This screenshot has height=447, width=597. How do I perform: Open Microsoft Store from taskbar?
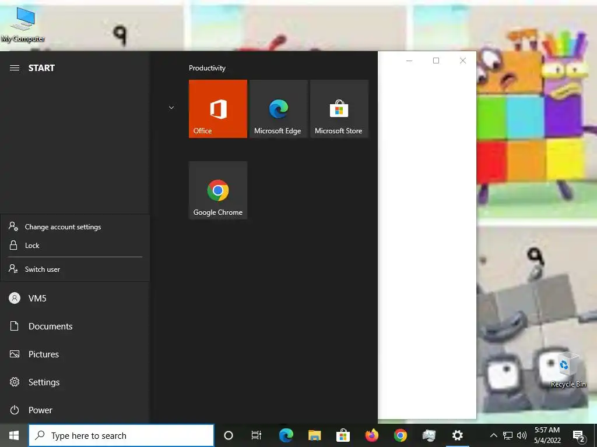coord(343,435)
